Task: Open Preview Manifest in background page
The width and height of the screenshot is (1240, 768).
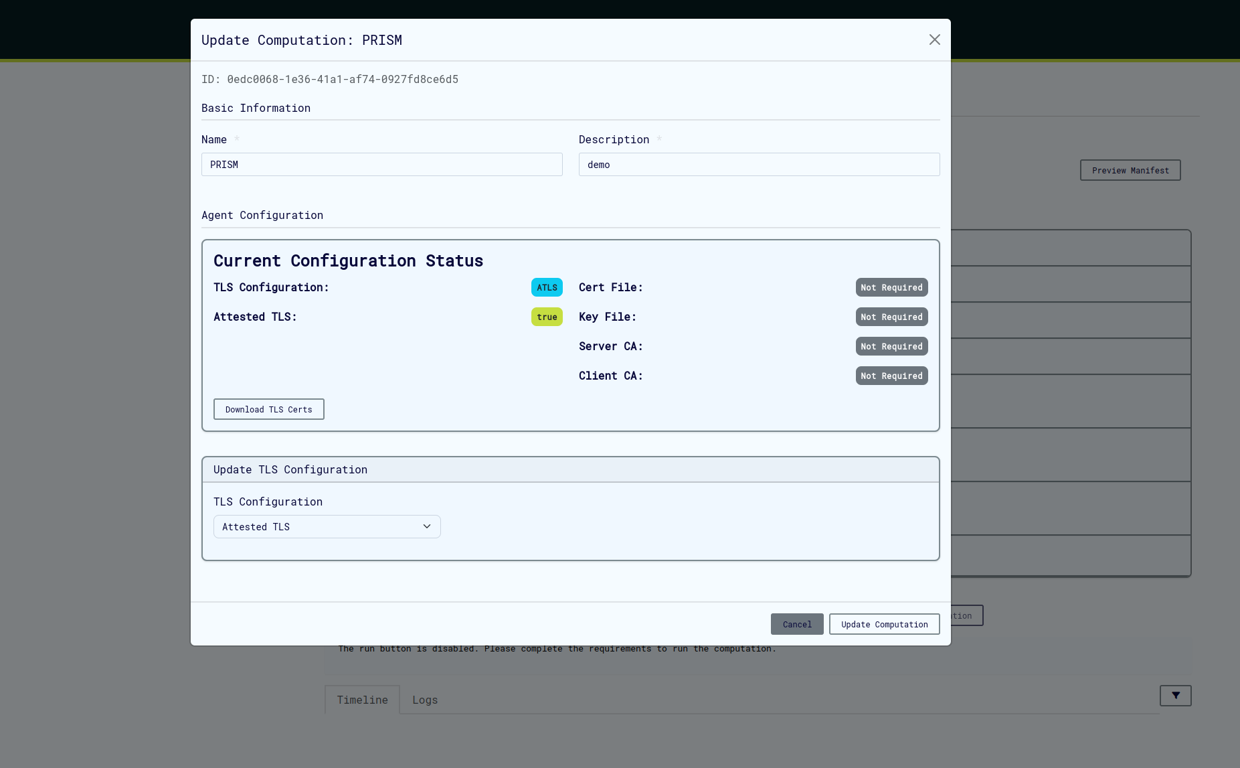Action: [1130, 170]
